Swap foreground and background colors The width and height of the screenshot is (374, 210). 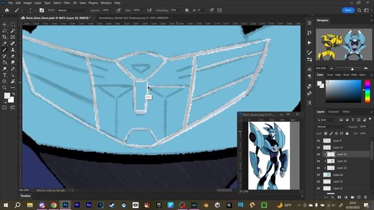tap(13, 94)
